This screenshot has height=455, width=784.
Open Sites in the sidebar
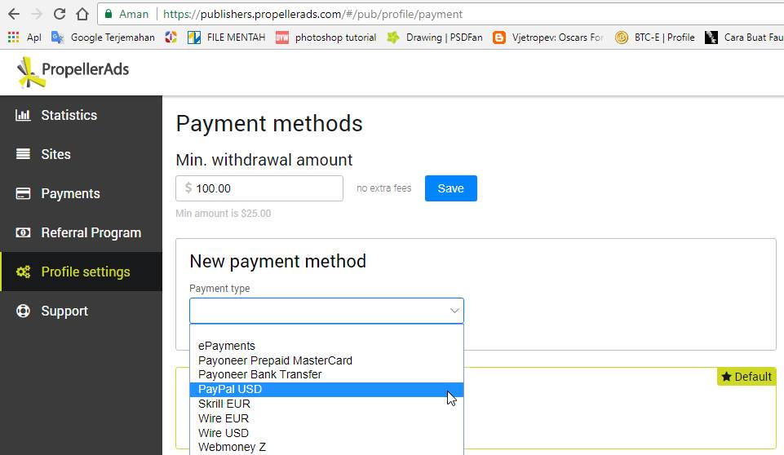tap(81, 154)
